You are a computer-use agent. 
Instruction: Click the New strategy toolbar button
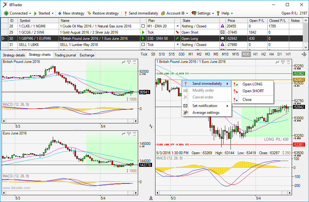(x=71, y=13)
